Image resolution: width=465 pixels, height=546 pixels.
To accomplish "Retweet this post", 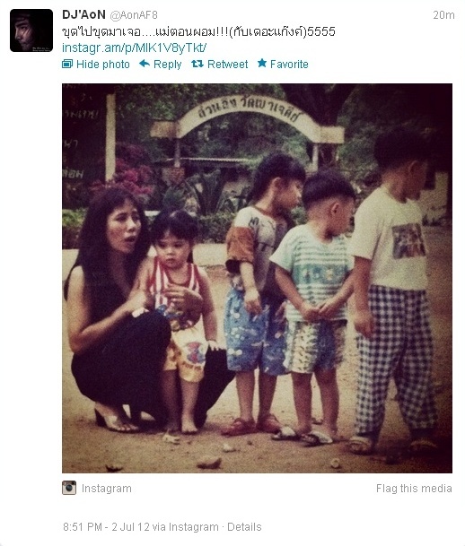I will (x=228, y=64).
